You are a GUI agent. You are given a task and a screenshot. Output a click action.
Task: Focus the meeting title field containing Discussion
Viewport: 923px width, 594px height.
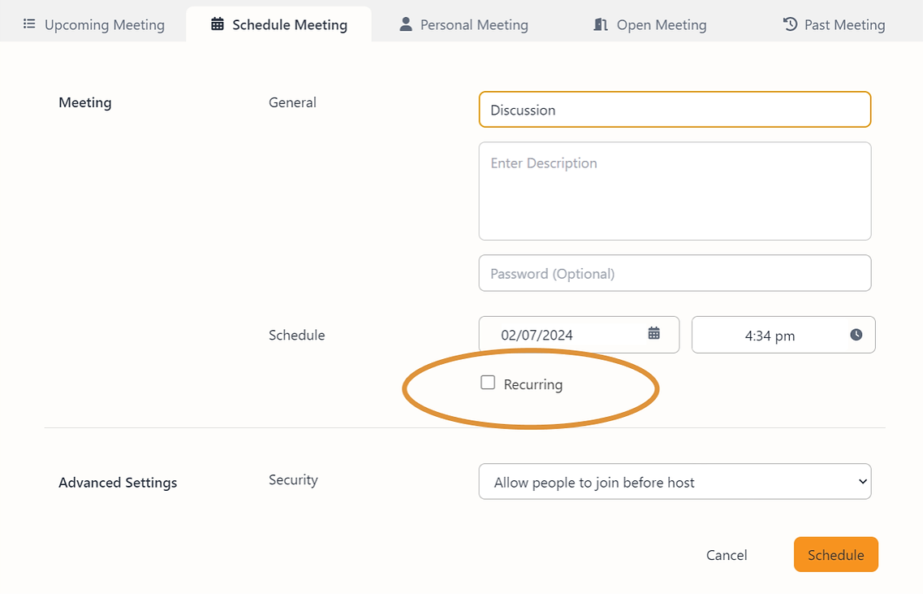click(675, 110)
